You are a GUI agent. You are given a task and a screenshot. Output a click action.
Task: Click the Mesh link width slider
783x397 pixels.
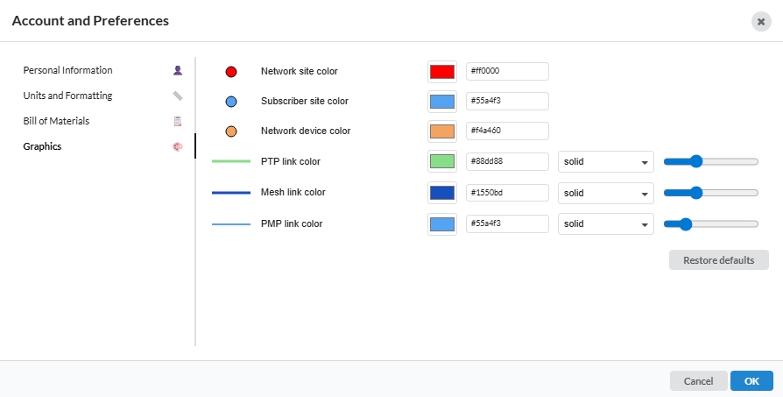[x=711, y=193]
